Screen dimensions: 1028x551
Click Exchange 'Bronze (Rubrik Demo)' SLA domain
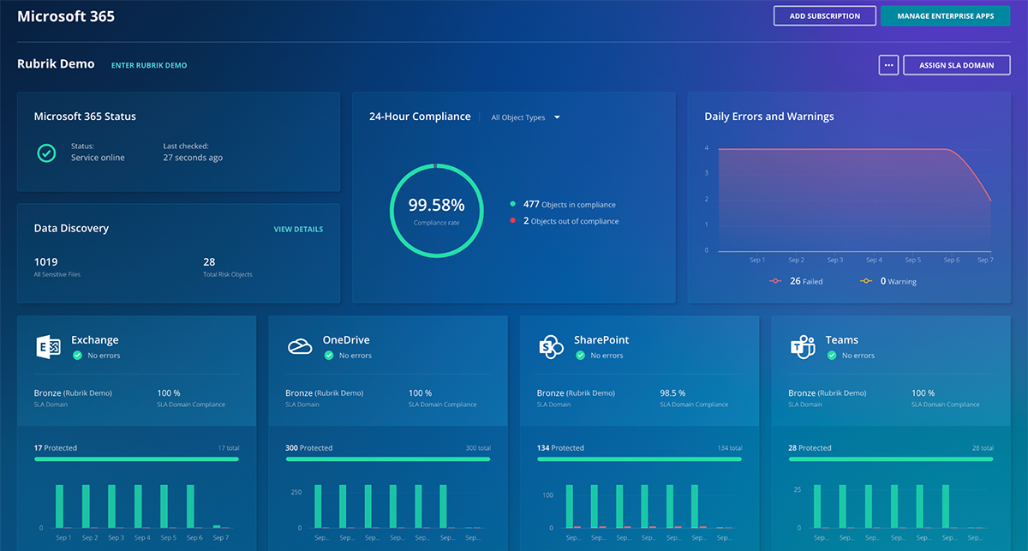[x=73, y=392]
